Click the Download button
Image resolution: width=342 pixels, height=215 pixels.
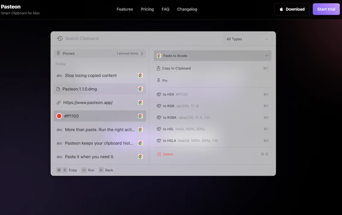[292, 9]
